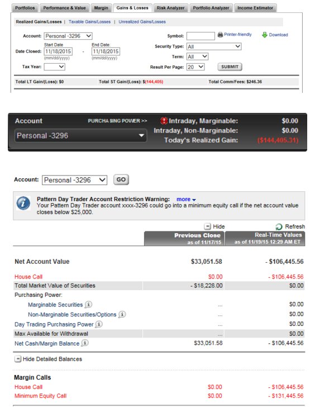Open the Unrealized Gains/Losses link

click(142, 22)
